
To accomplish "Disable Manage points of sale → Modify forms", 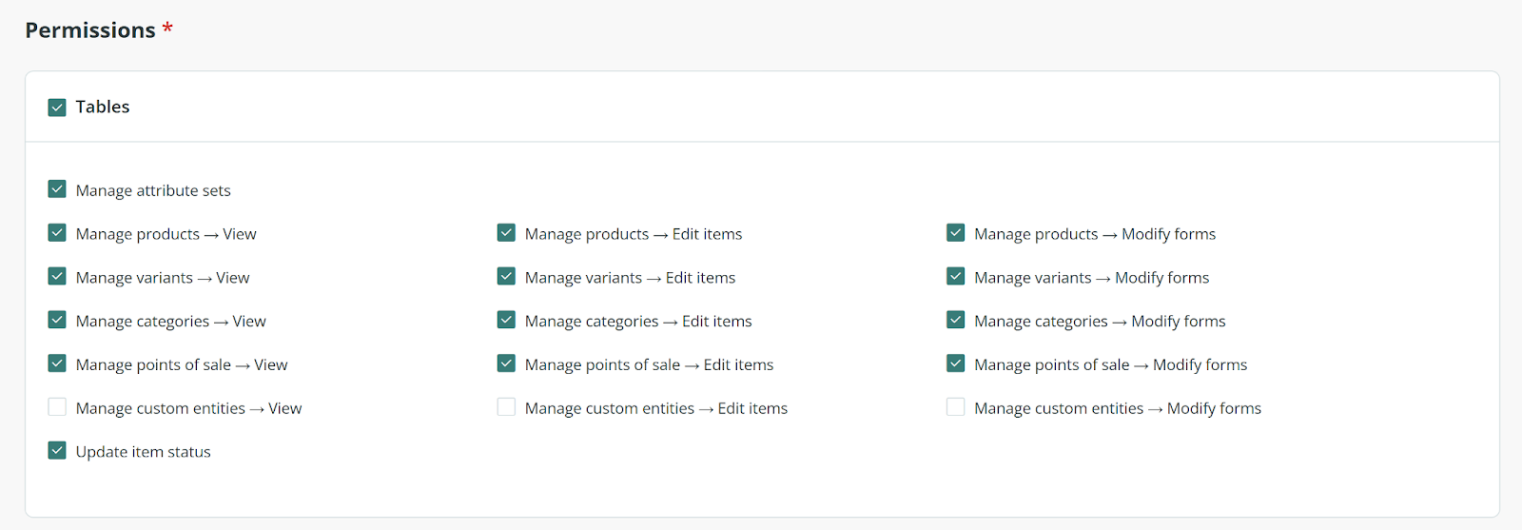I will pyautogui.click(x=956, y=363).
